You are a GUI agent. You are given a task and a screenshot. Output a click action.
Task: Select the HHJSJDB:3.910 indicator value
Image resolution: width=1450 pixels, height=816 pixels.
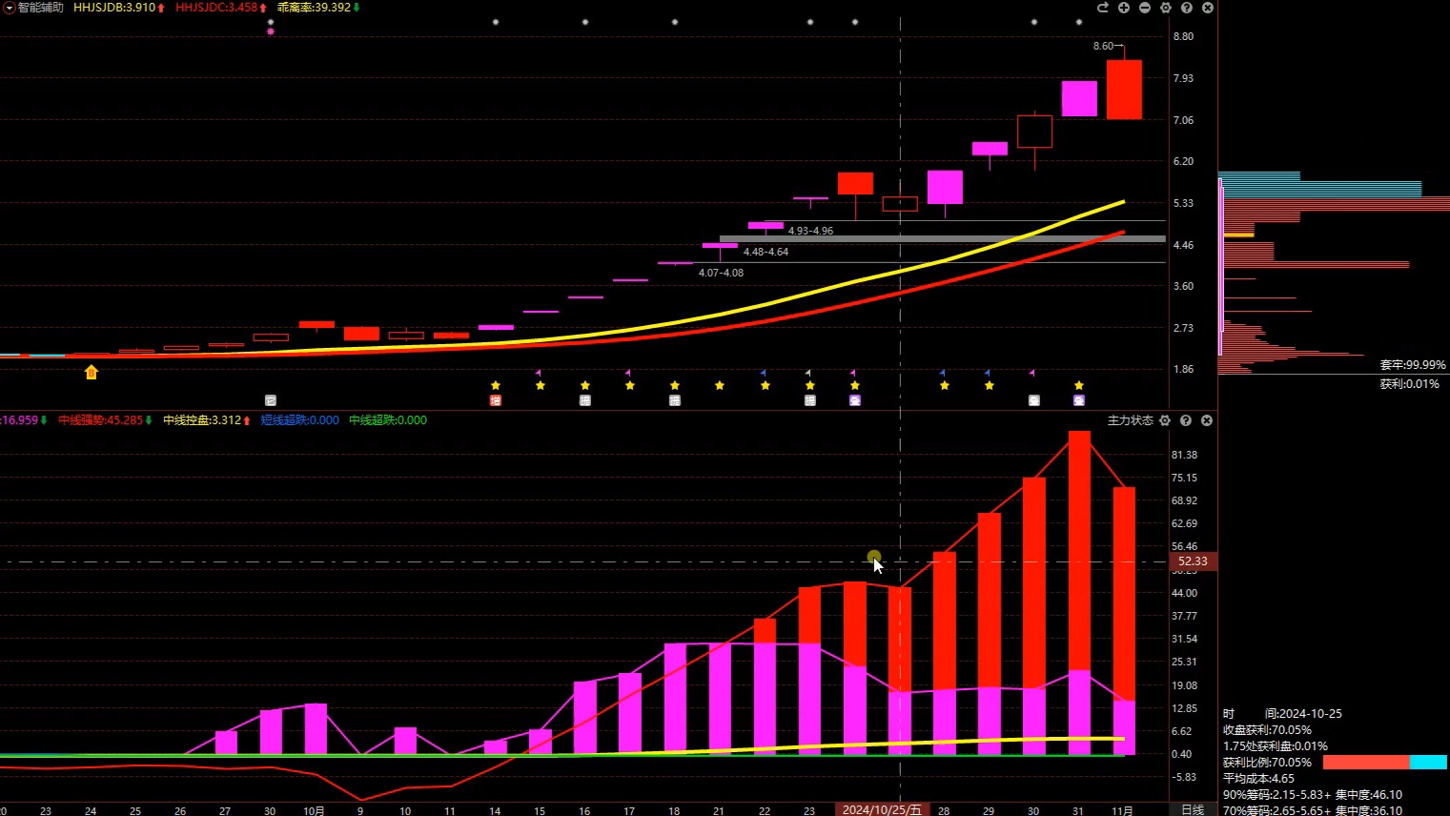pyautogui.click(x=114, y=8)
